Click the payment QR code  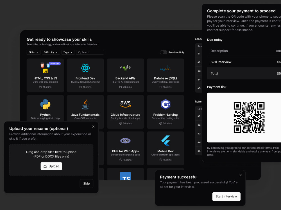point(249,118)
